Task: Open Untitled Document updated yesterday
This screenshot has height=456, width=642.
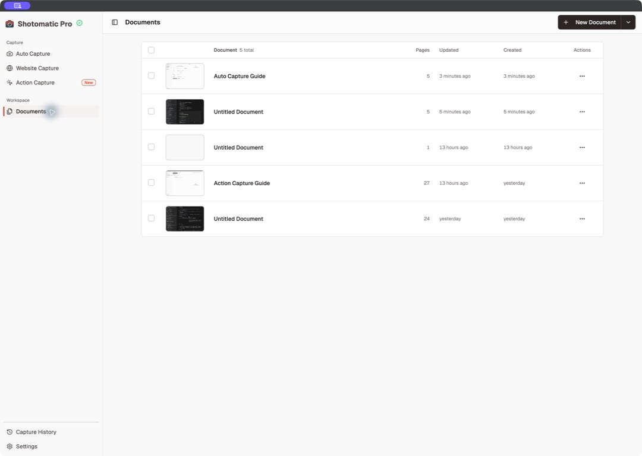Action: (x=238, y=218)
